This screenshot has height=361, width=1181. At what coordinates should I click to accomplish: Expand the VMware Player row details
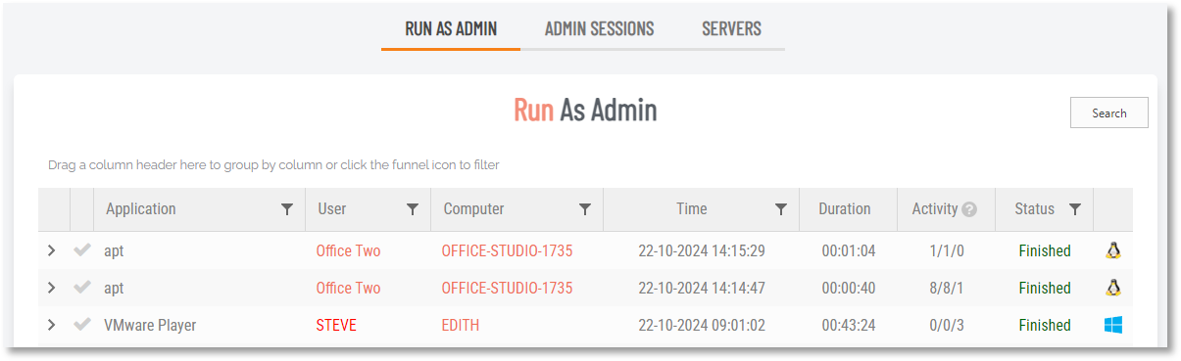tap(52, 325)
